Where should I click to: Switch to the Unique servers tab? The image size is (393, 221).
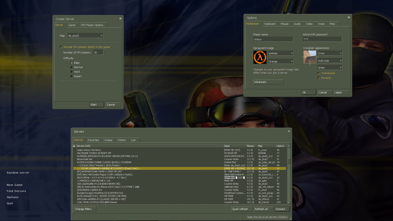(109, 140)
